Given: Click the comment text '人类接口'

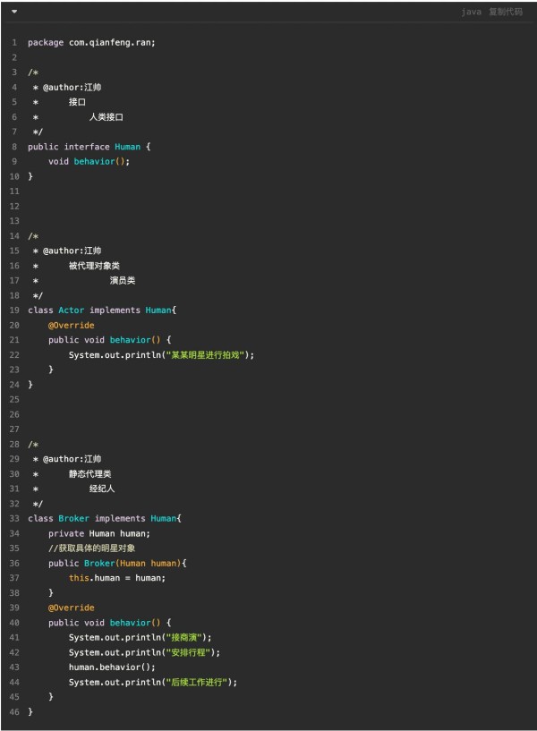Looking at the screenshot, I should coord(107,117).
